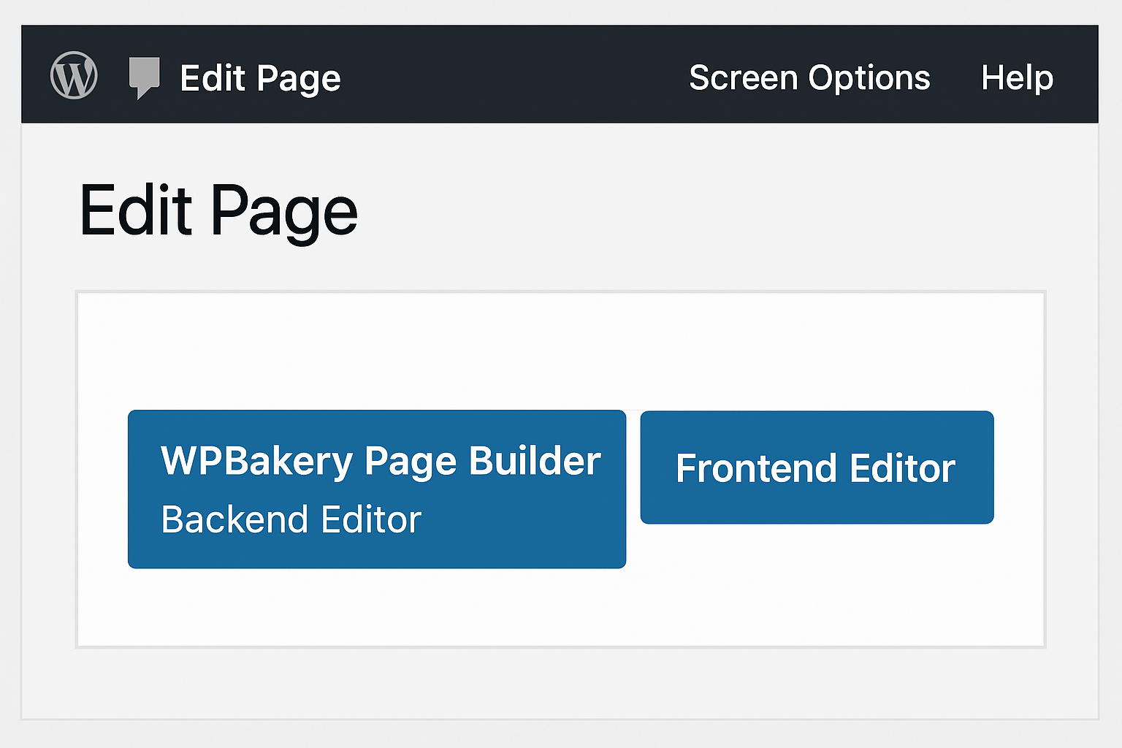Click the WordPress logo icon
The width and height of the screenshot is (1122, 748).
coord(74,75)
